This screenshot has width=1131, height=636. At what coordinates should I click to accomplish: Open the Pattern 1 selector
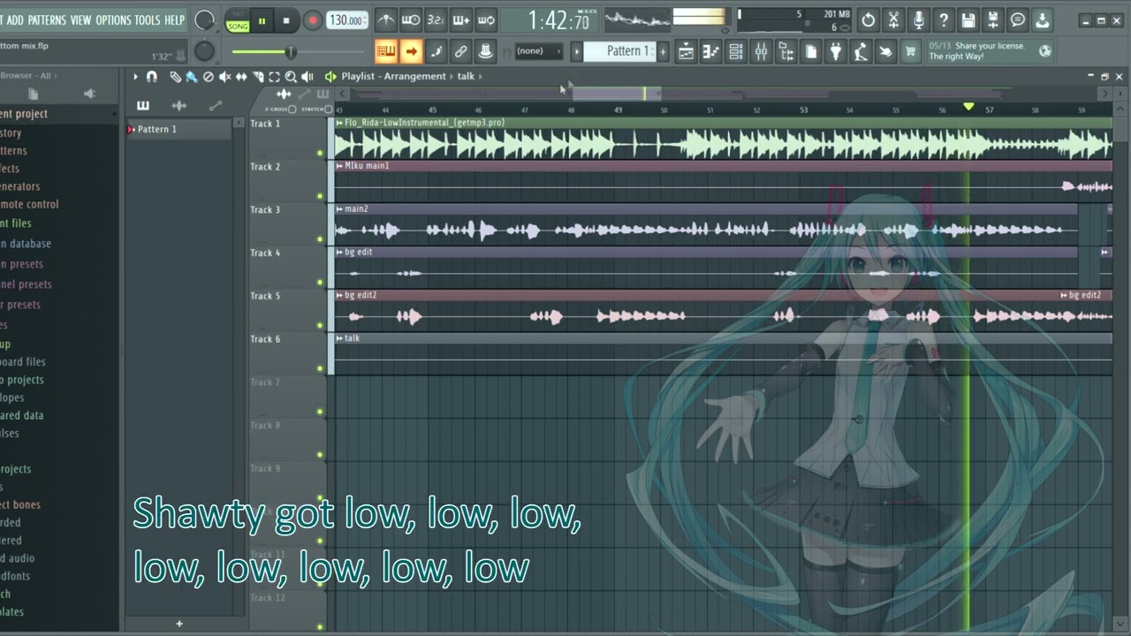click(x=619, y=51)
